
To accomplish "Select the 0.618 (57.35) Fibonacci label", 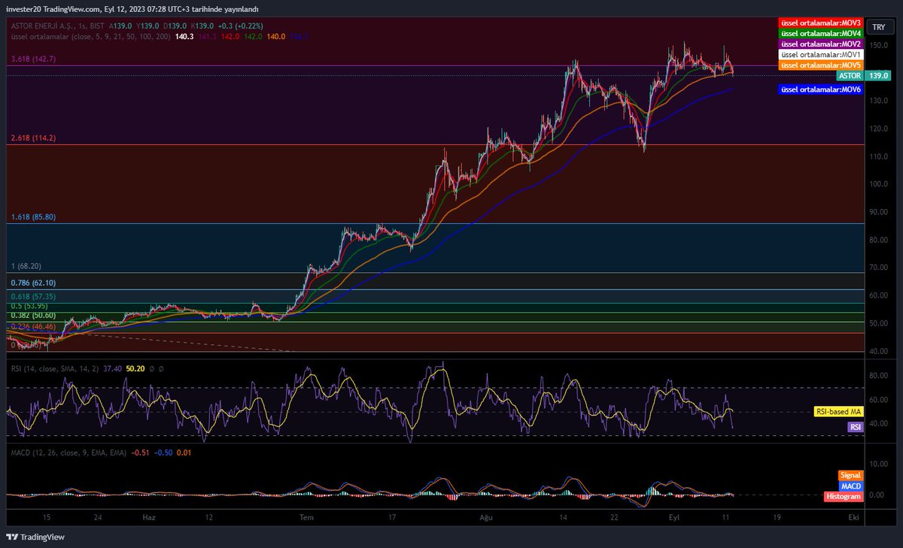I will (x=33, y=297).
